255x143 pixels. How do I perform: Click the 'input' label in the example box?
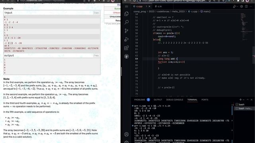point(8,13)
